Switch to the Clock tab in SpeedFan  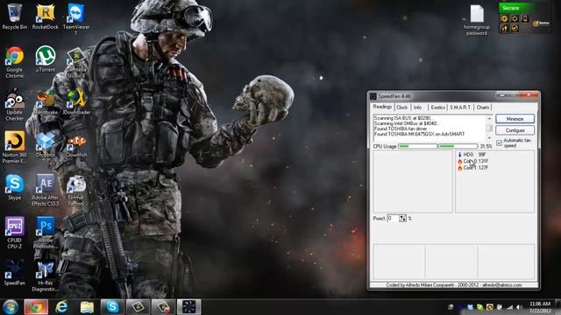click(401, 107)
